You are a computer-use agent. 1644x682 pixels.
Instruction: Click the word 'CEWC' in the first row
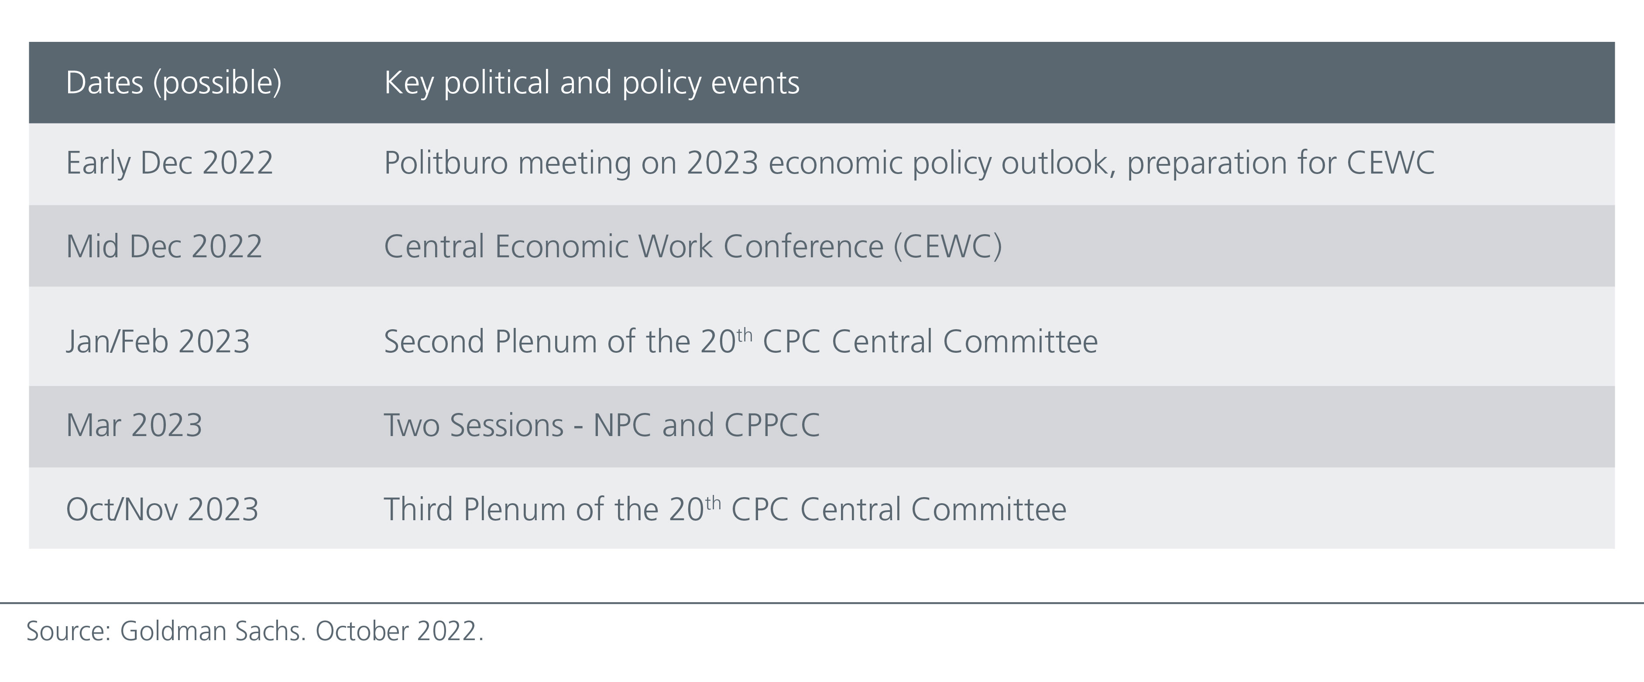1390,163
